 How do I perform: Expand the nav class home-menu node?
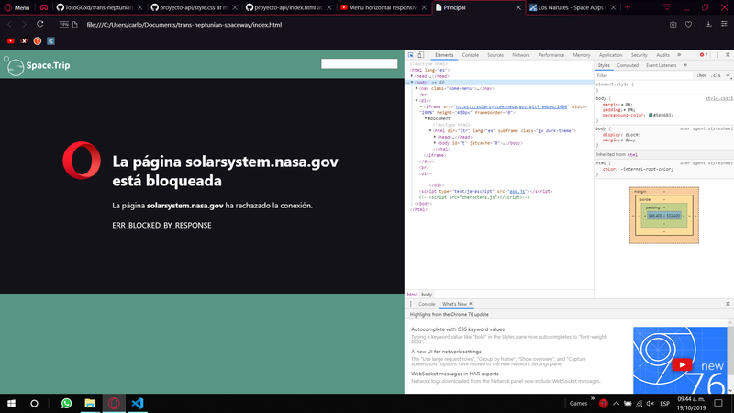click(x=417, y=88)
